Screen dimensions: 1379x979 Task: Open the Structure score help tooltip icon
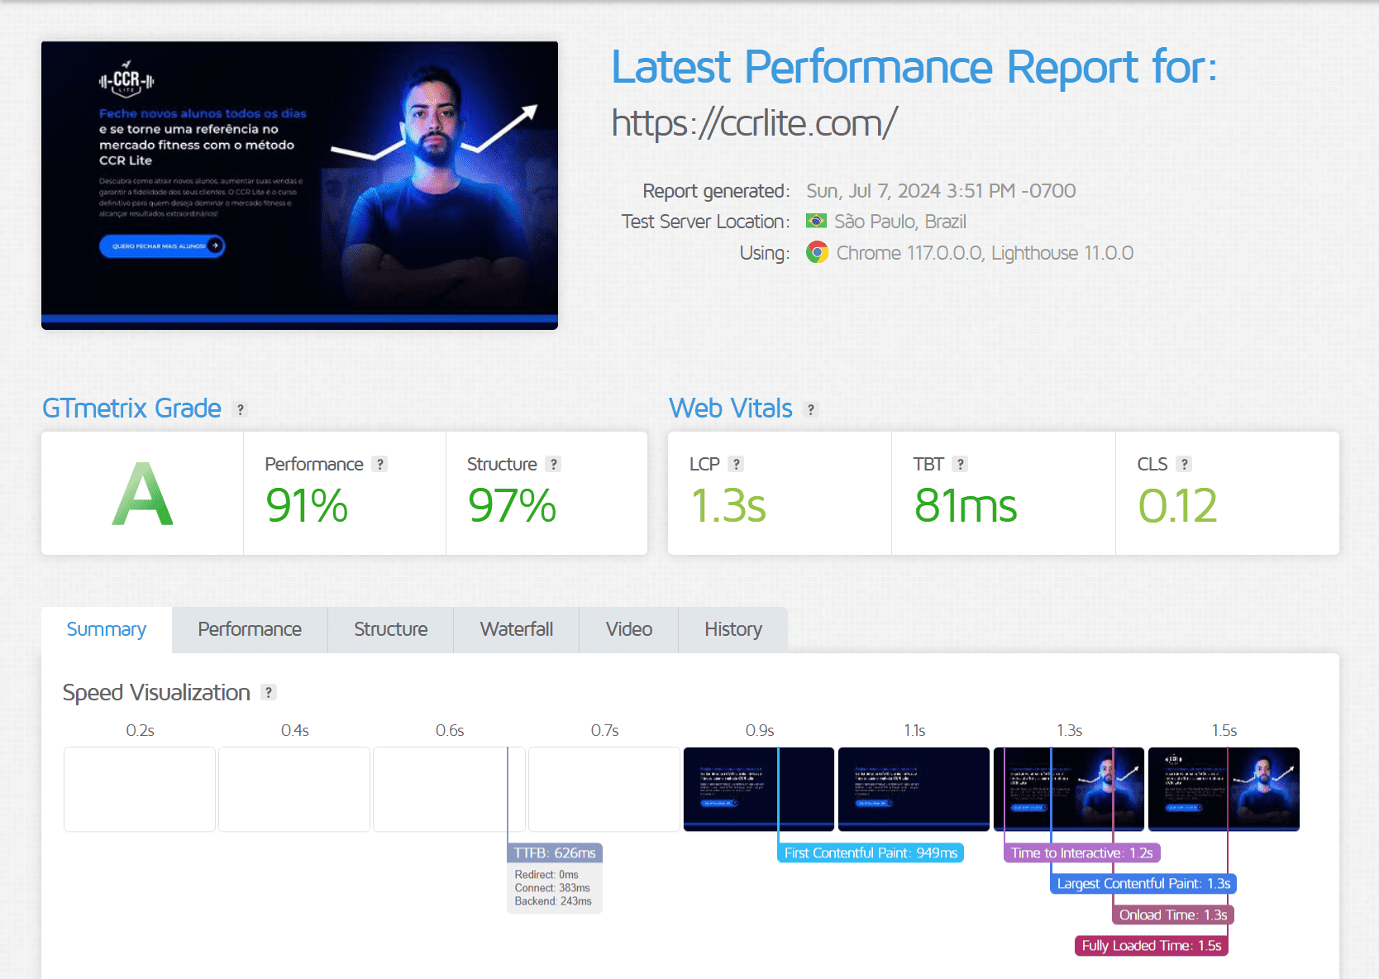[x=554, y=464]
